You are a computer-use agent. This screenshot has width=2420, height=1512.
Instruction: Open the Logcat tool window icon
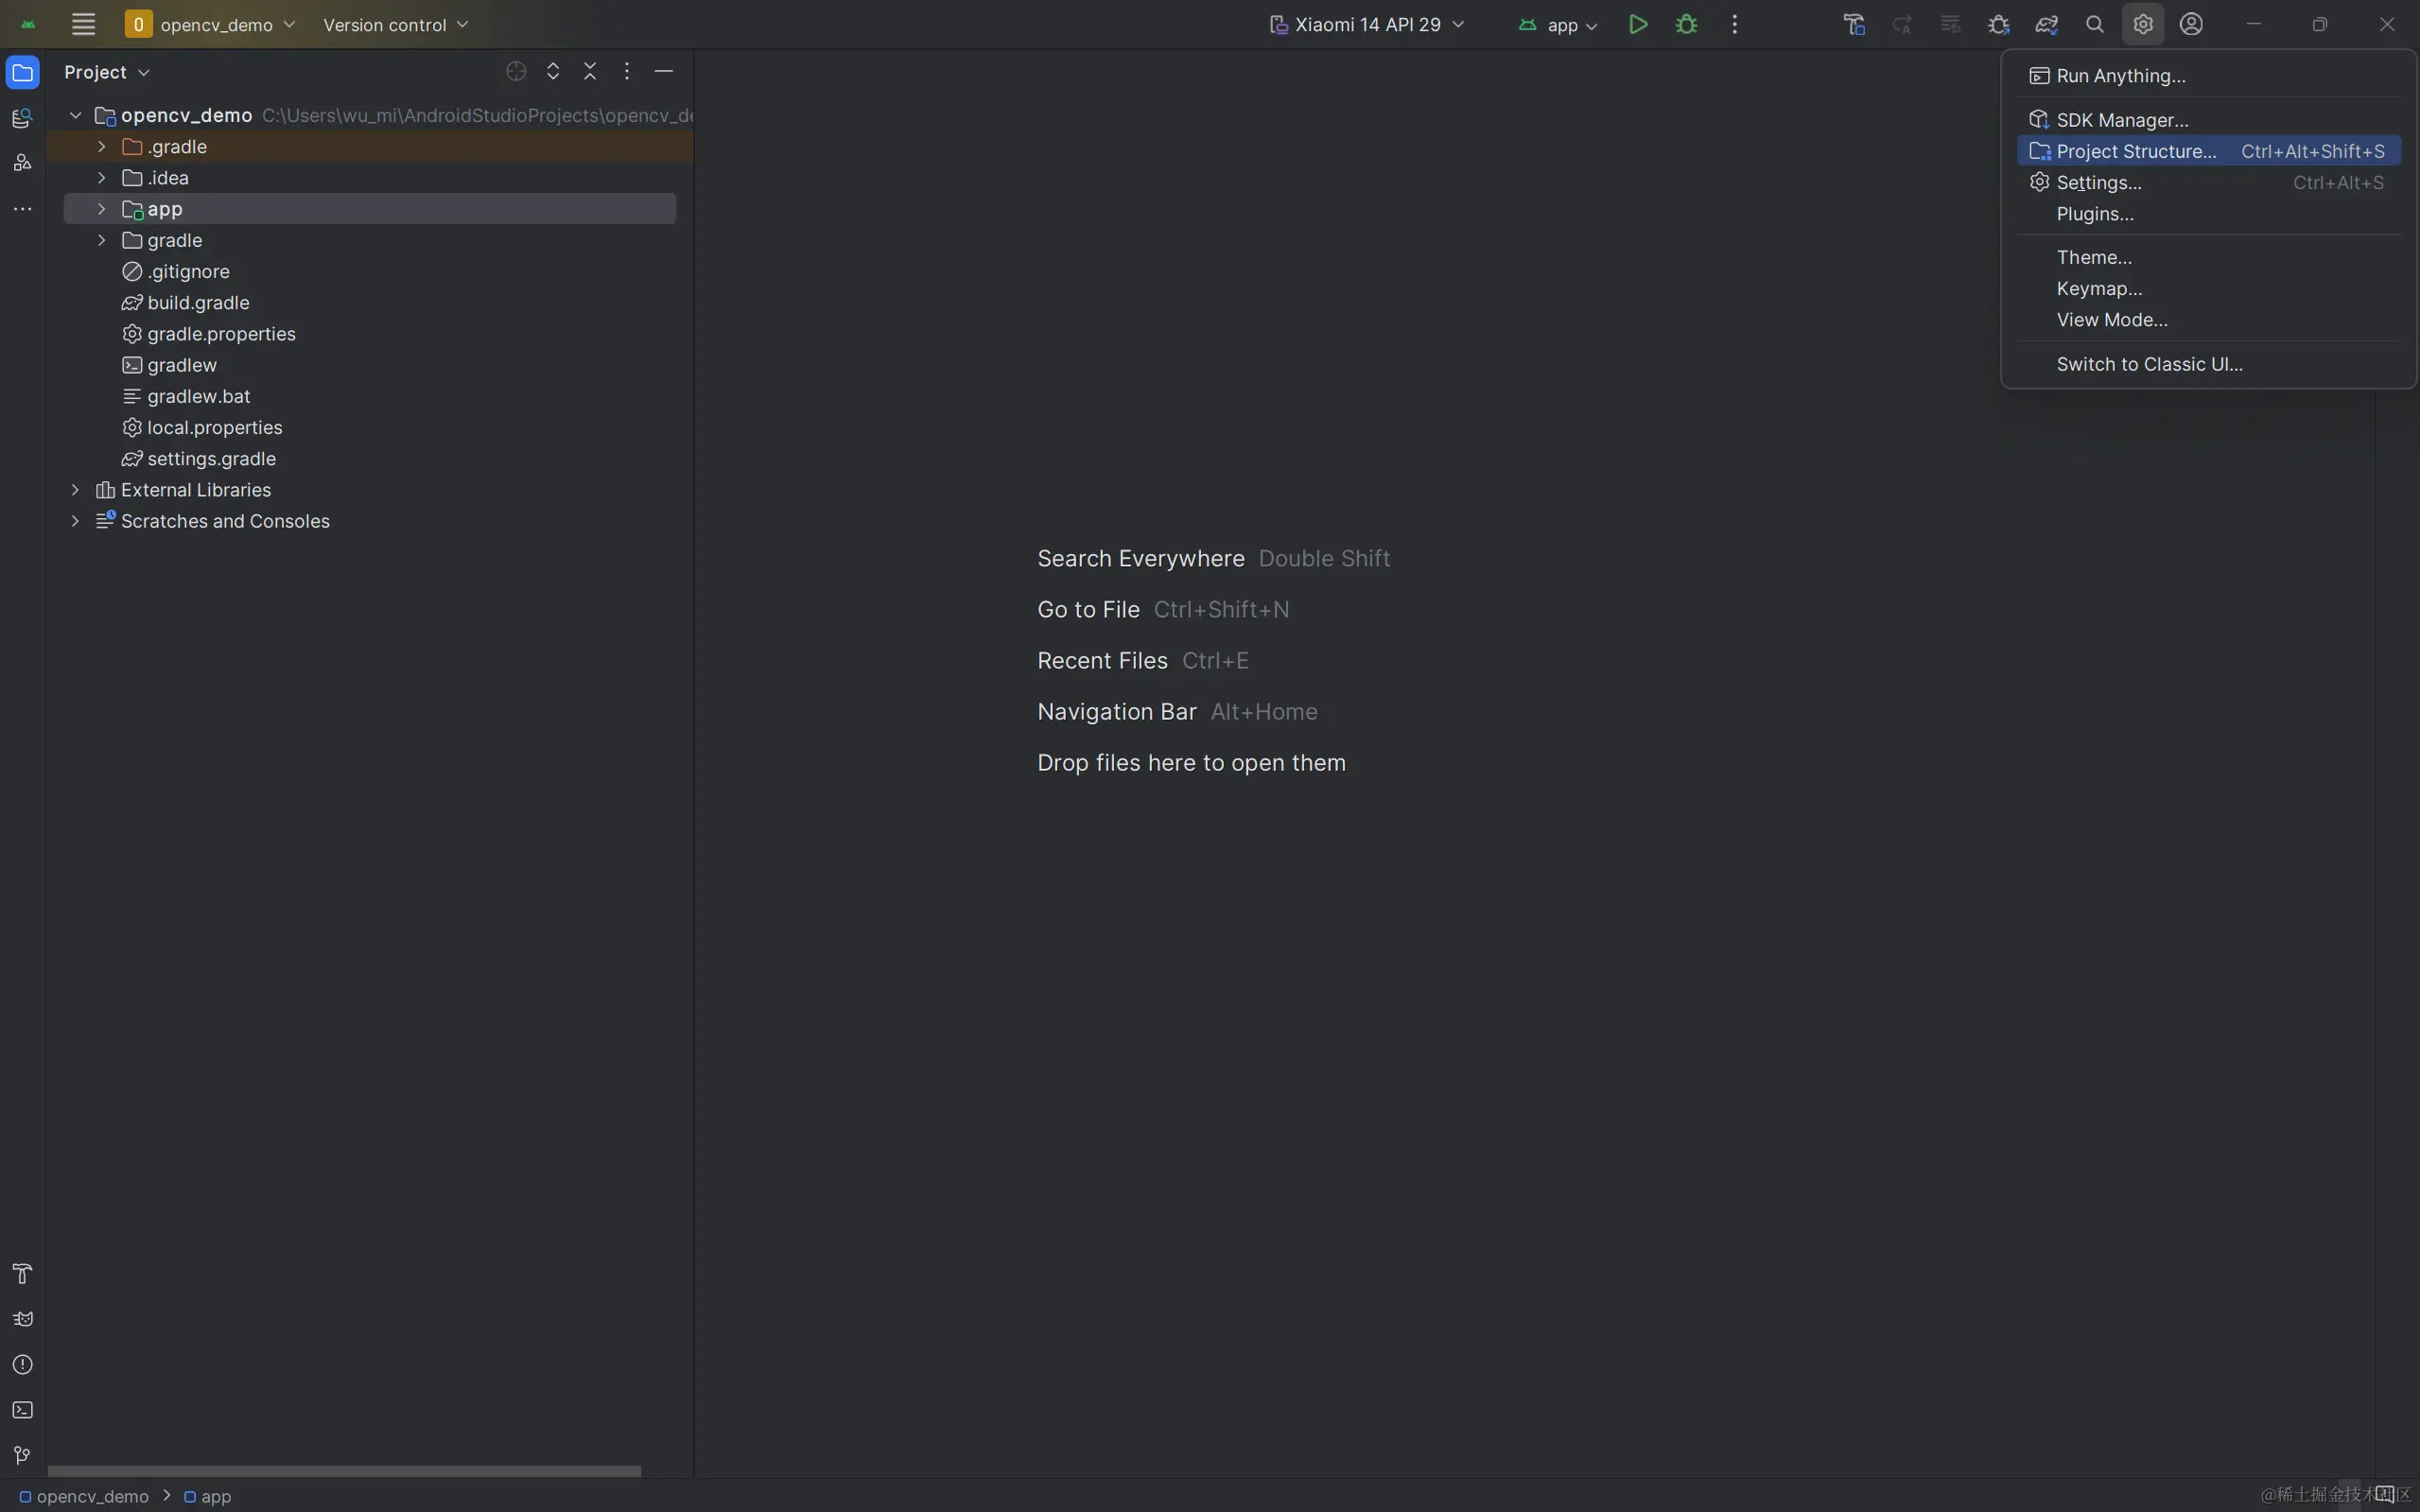click(22, 1319)
